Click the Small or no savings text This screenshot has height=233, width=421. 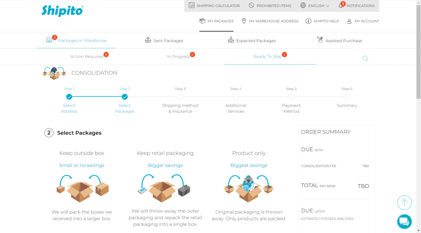[82, 165]
